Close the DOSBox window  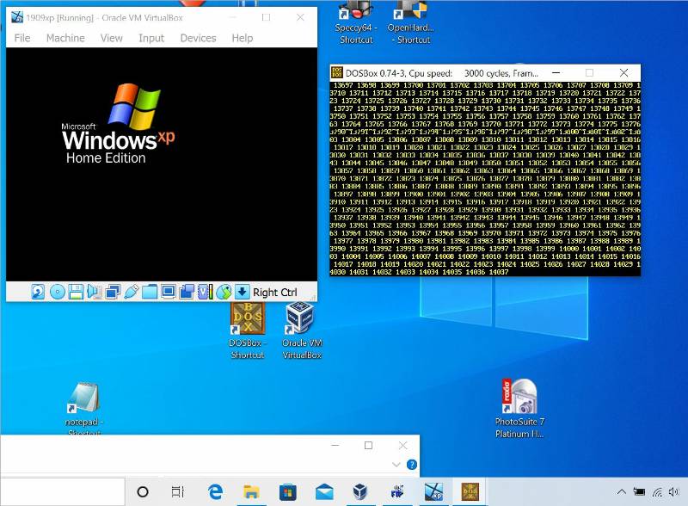click(x=623, y=72)
